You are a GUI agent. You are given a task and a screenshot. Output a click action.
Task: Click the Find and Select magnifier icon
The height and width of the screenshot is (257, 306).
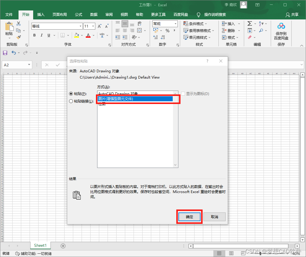coord(261,30)
